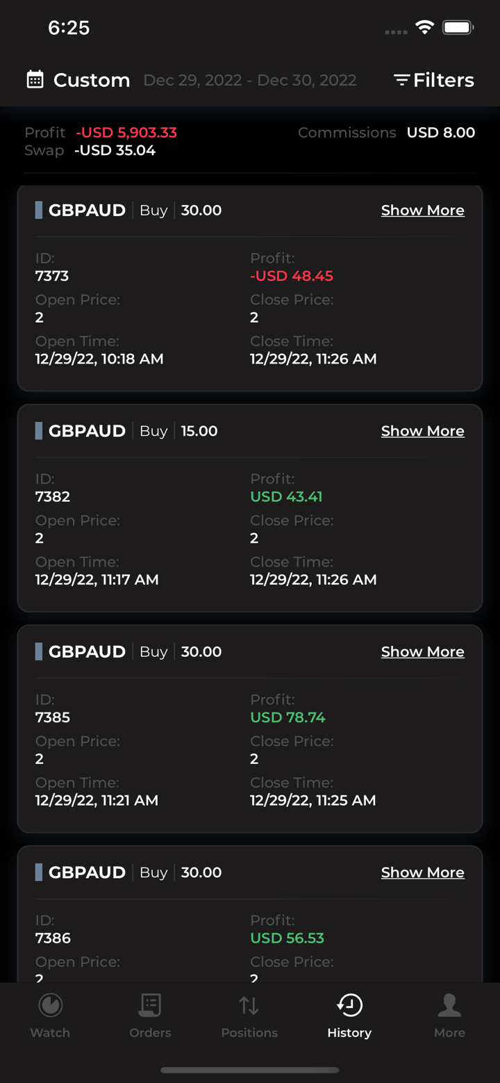Tap the calendar icon beside Custom

click(35, 80)
